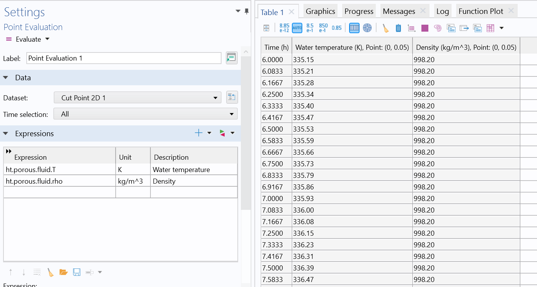Select the Scientific notation 8.5e-1 icon
The image size is (537, 287).
[x=310, y=28]
